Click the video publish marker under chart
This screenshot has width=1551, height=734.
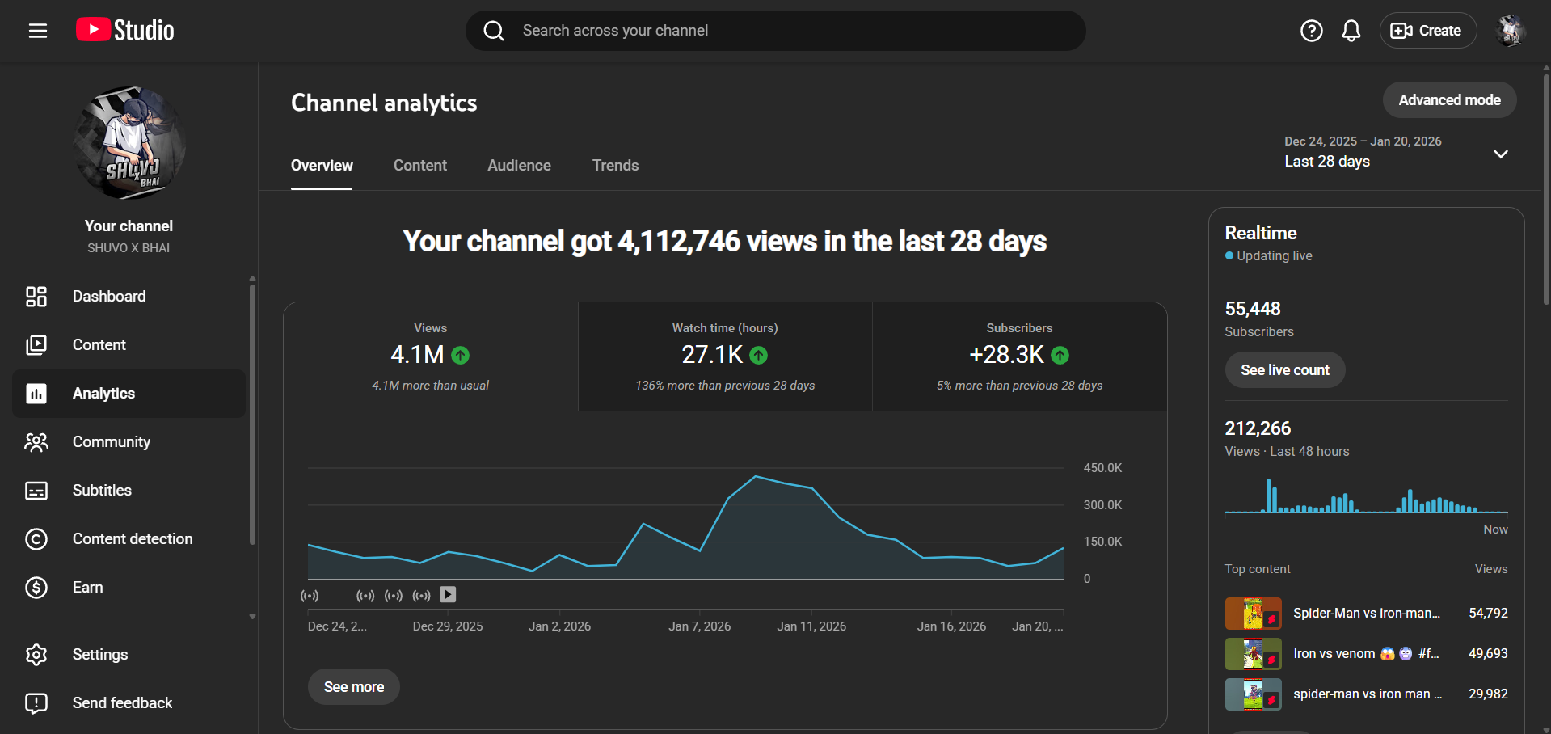[448, 595]
